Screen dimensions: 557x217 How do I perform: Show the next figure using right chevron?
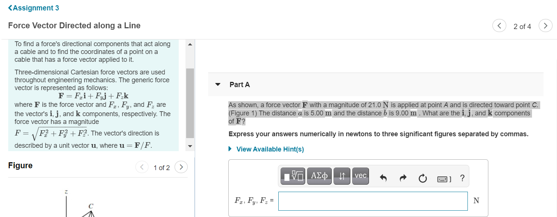(x=181, y=167)
